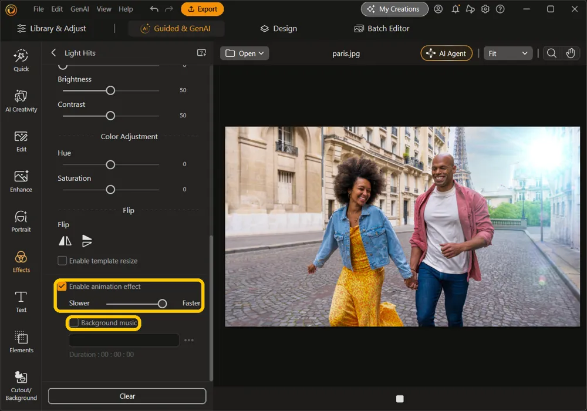Click the background music file field
587x411 pixels.
coord(124,340)
